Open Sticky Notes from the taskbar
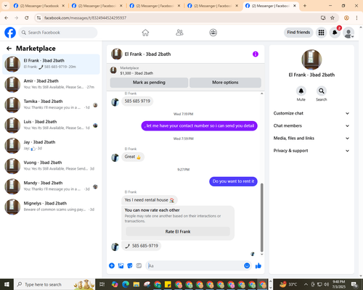This screenshot has width=363, height=290. tap(168, 284)
